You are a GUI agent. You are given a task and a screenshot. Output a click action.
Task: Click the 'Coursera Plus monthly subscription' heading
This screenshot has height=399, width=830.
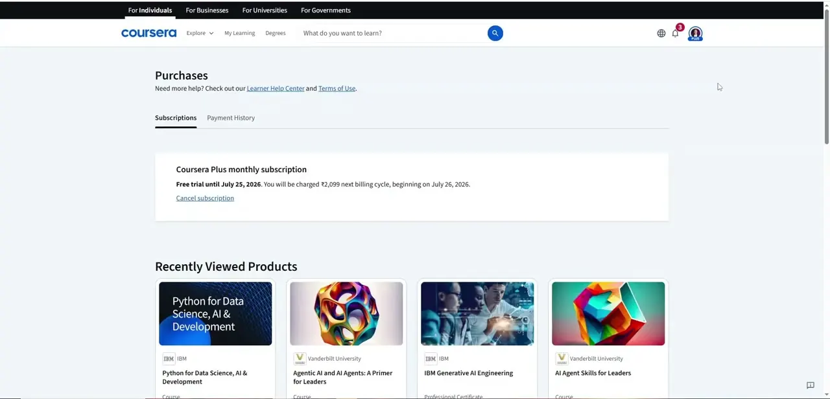coord(241,170)
